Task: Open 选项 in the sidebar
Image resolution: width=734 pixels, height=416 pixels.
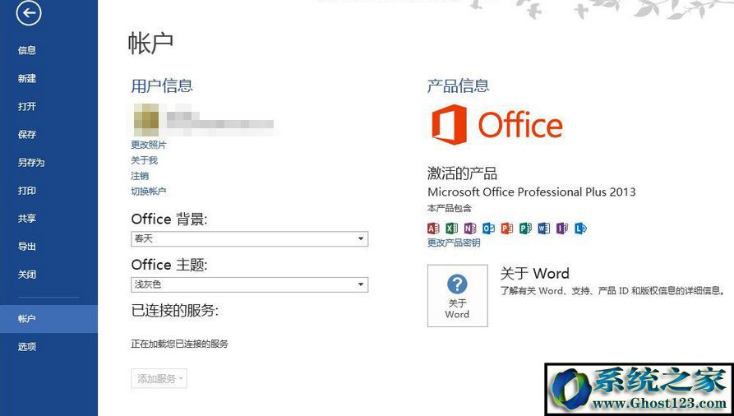Action: point(26,347)
